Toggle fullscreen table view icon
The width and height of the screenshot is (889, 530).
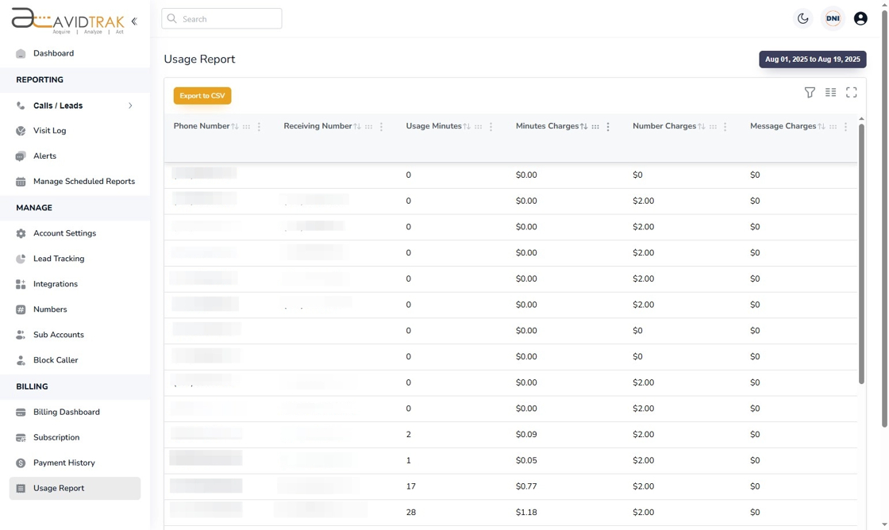pos(851,92)
